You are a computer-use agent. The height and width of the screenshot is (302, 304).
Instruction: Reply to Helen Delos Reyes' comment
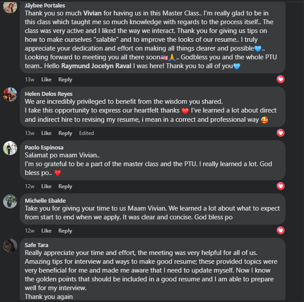pos(65,133)
